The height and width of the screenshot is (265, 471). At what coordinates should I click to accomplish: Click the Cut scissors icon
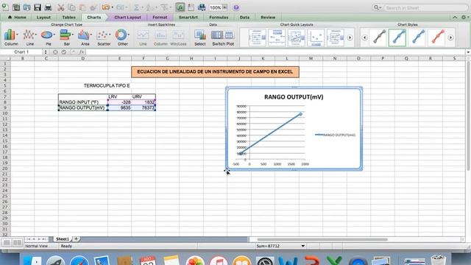60,7
